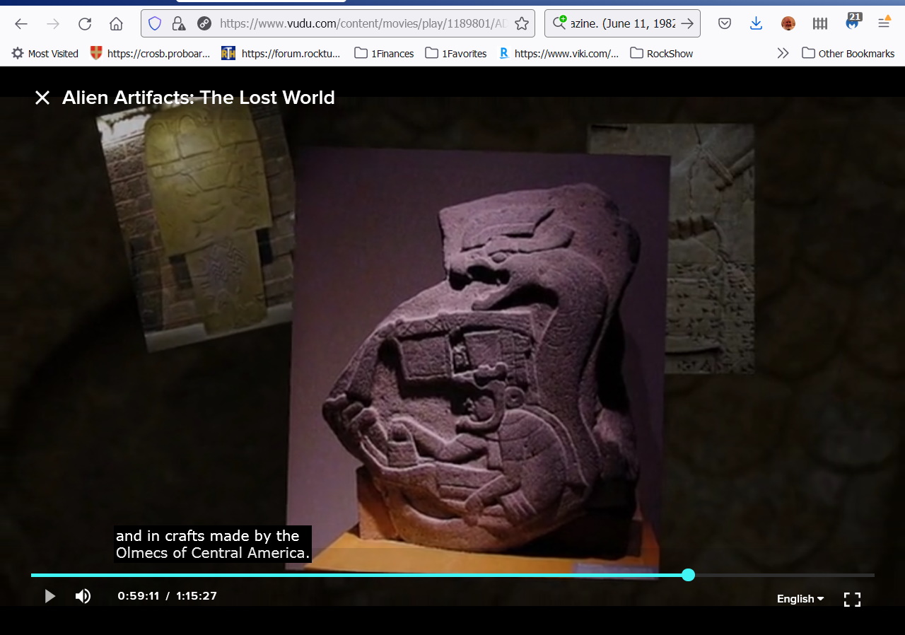Enter fullscreen video mode
905x635 pixels.
coord(853,600)
